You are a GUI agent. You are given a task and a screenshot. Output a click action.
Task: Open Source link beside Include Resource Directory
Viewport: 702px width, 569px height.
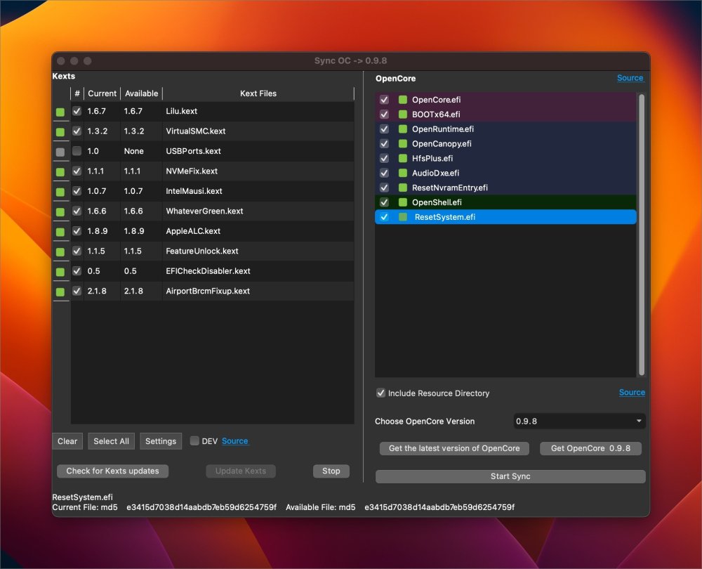coord(632,393)
